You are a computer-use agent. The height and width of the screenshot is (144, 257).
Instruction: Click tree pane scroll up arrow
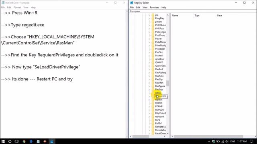point(167,15)
